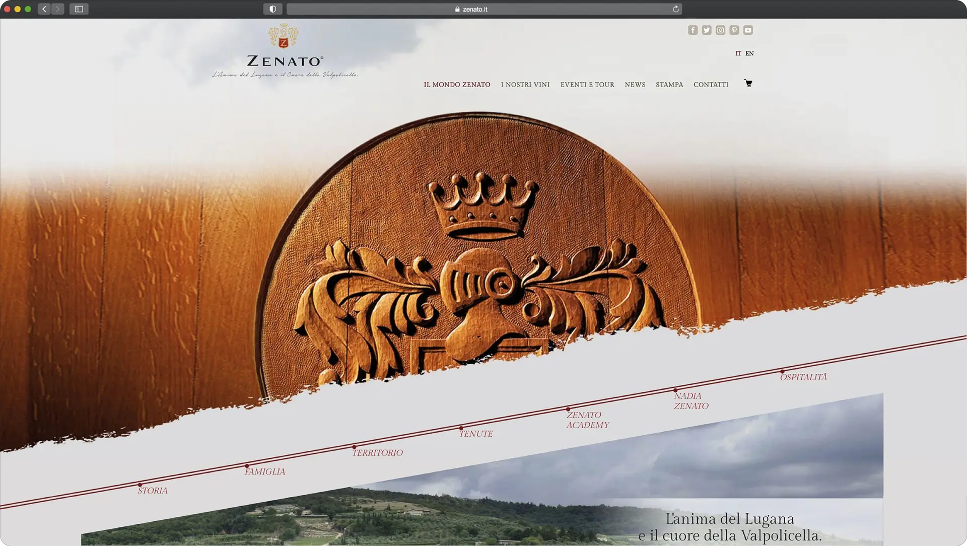The width and height of the screenshot is (967, 546).
Task: Visit Zenato's Instagram via its icon
Action: (721, 30)
